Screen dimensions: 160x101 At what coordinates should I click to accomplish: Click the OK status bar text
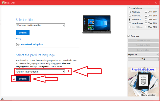pyautogui.click(x=2, y=99)
